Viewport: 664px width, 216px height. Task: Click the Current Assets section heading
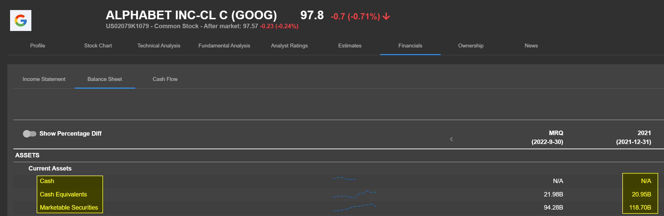pos(50,168)
